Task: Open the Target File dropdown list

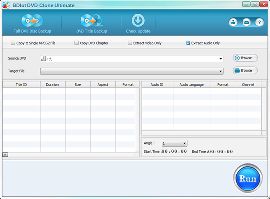Action: tap(220, 71)
